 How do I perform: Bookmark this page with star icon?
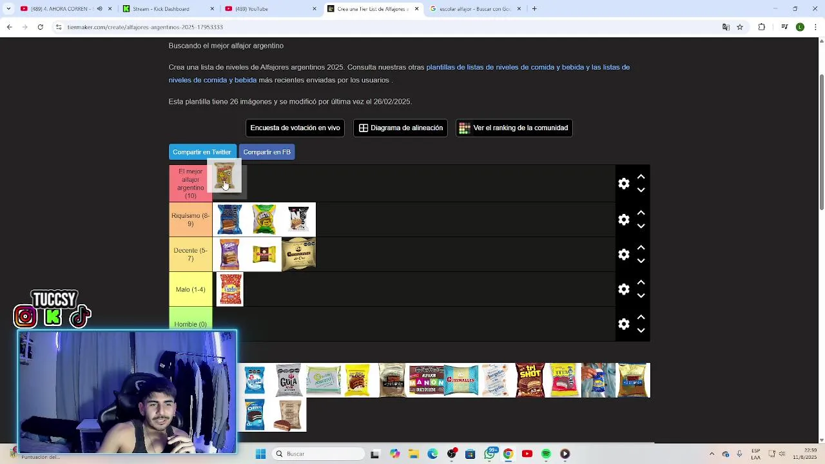[x=740, y=27]
